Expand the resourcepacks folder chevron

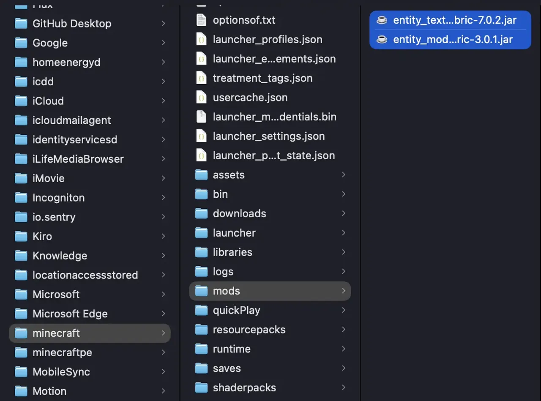click(344, 330)
